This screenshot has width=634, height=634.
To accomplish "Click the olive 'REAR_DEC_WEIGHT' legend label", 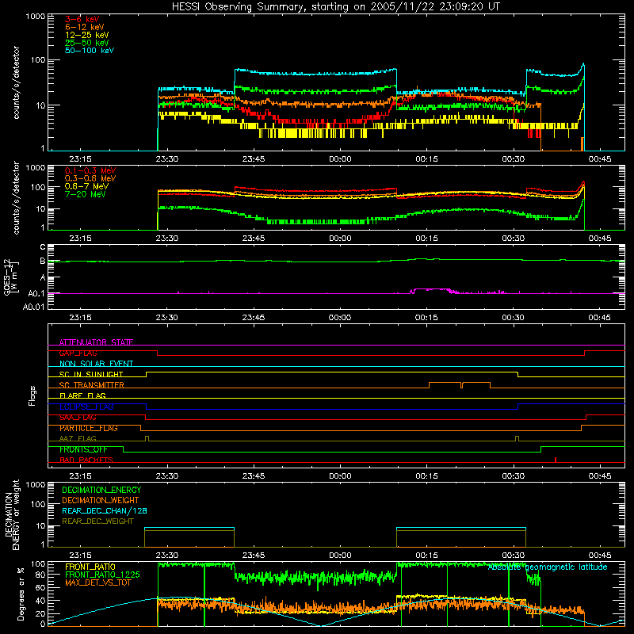I will point(97,521).
